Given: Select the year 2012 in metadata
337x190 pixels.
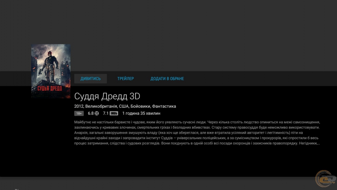Looking at the screenshot, I should coord(79,106).
